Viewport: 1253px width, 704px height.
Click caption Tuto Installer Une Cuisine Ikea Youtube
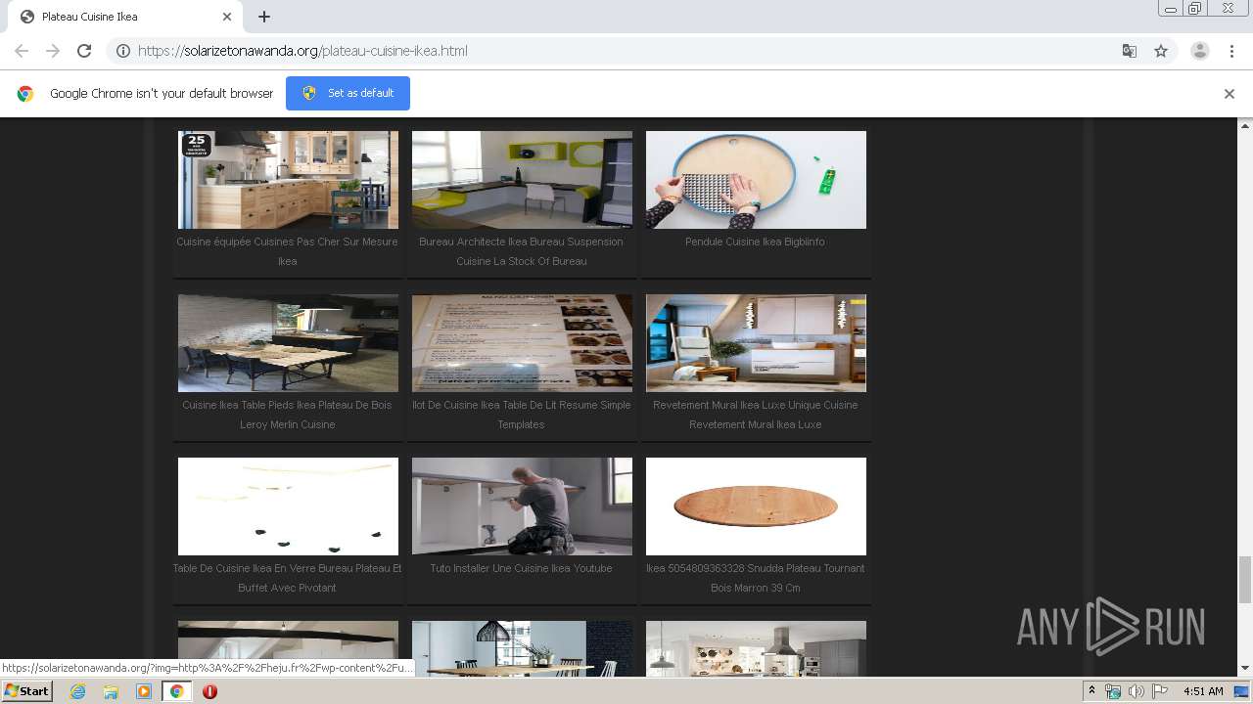521,568
